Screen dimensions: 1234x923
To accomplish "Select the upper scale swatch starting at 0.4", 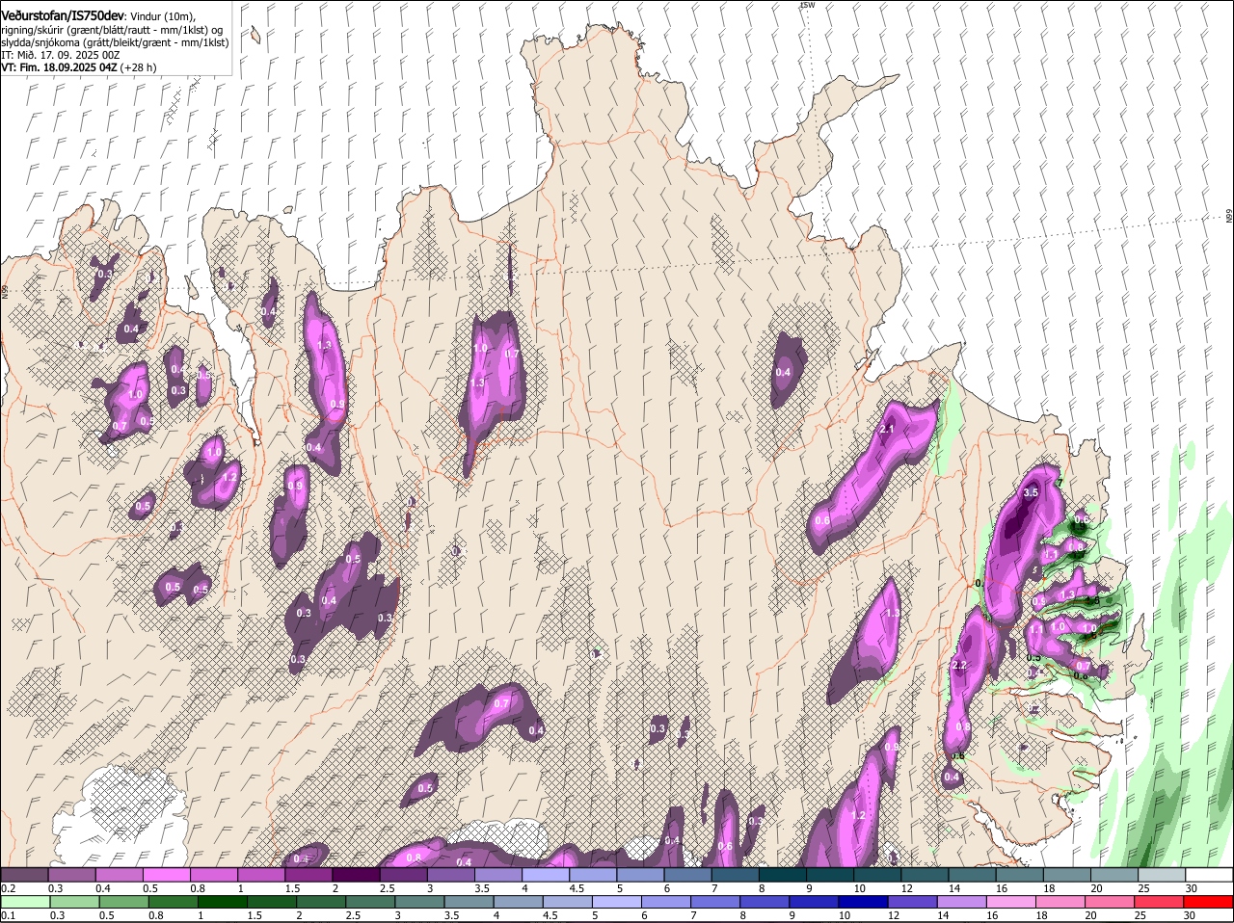I will click(x=120, y=874).
